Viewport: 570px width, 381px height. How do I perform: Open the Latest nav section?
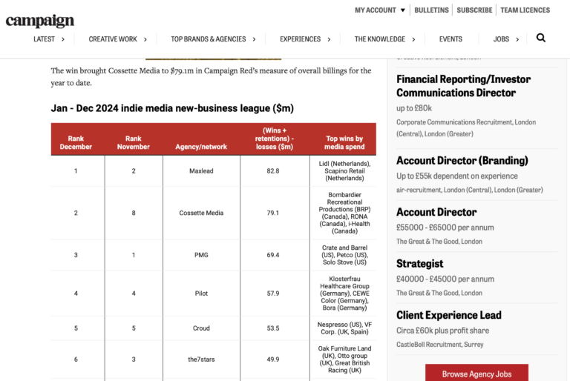[44, 39]
